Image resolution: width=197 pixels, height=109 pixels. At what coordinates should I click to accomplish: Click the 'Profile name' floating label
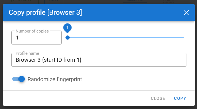[27, 53]
